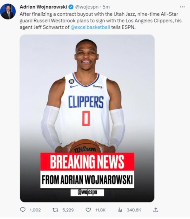The image size is (190, 219).
Task: Click the reply speech bubble icon
Action: [23, 210]
